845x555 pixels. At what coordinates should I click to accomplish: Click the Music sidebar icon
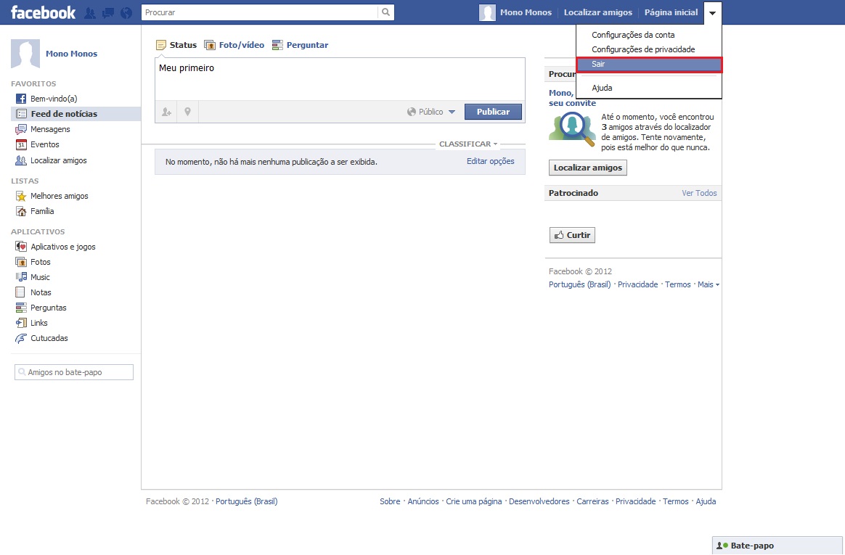coord(21,277)
